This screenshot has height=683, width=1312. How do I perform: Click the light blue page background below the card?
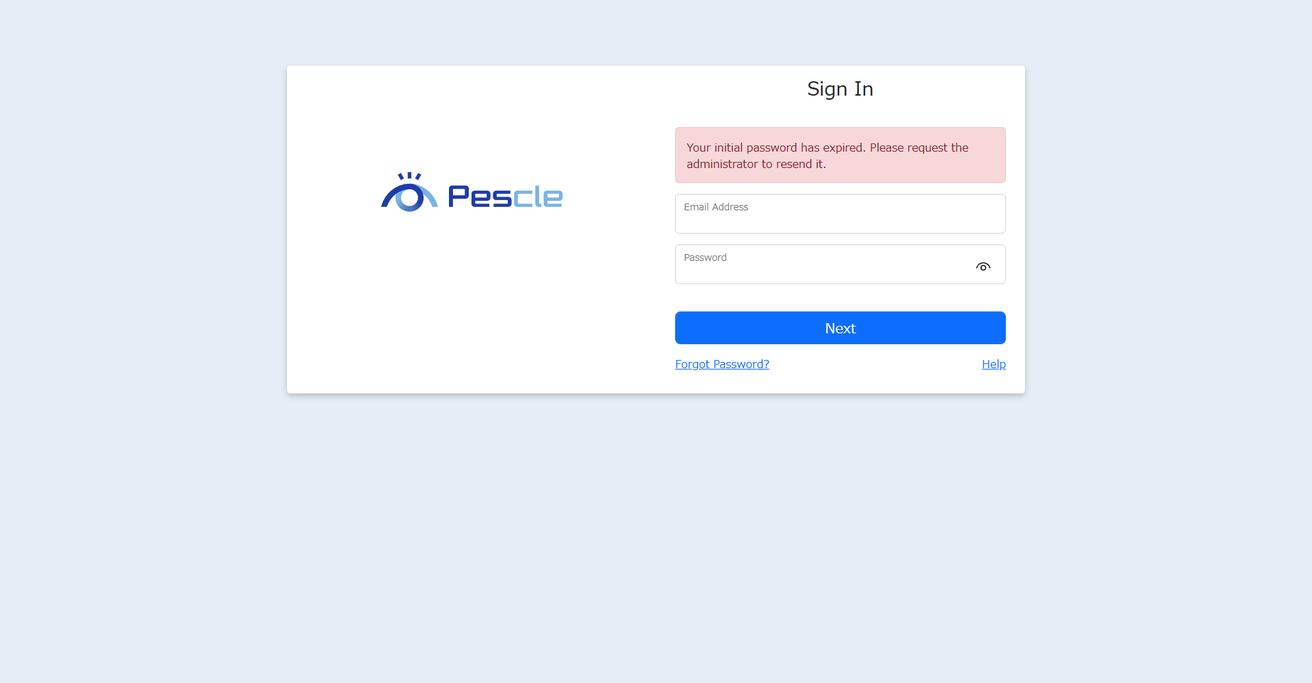point(656,533)
